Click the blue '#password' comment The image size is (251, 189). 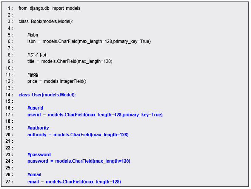[39, 155]
